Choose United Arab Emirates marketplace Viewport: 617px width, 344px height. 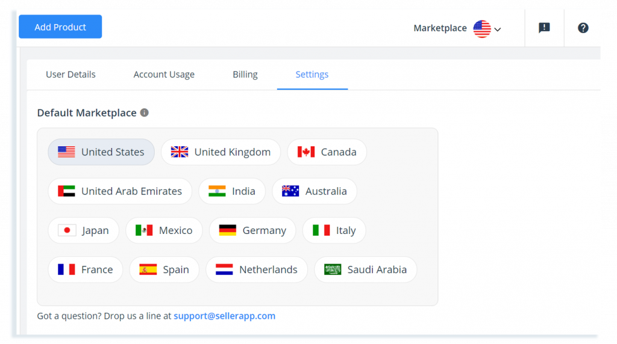tap(120, 191)
